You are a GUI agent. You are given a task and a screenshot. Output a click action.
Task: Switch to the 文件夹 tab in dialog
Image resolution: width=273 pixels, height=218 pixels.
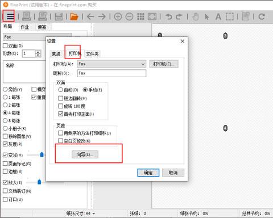tap(92, 54)
